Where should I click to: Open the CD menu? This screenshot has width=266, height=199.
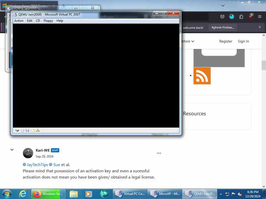coord(38,21)
